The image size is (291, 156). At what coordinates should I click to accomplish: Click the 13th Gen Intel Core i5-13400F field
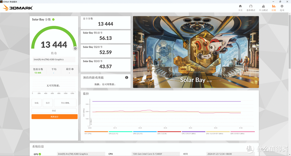pyautogui.click(x=155, y=154)
